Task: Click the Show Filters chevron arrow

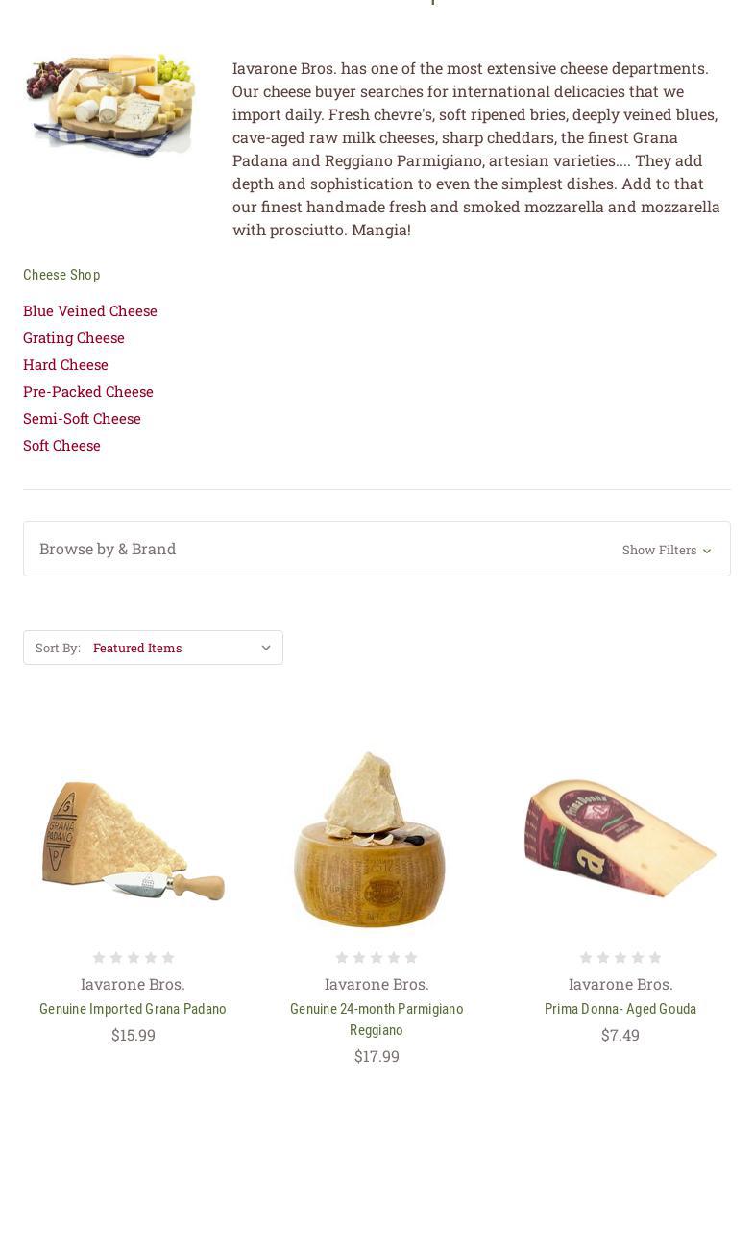Action: (x=707, y=551)
